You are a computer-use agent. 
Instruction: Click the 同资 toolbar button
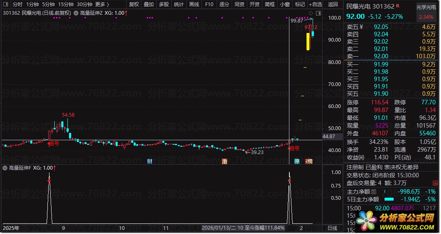pos(240,4)
